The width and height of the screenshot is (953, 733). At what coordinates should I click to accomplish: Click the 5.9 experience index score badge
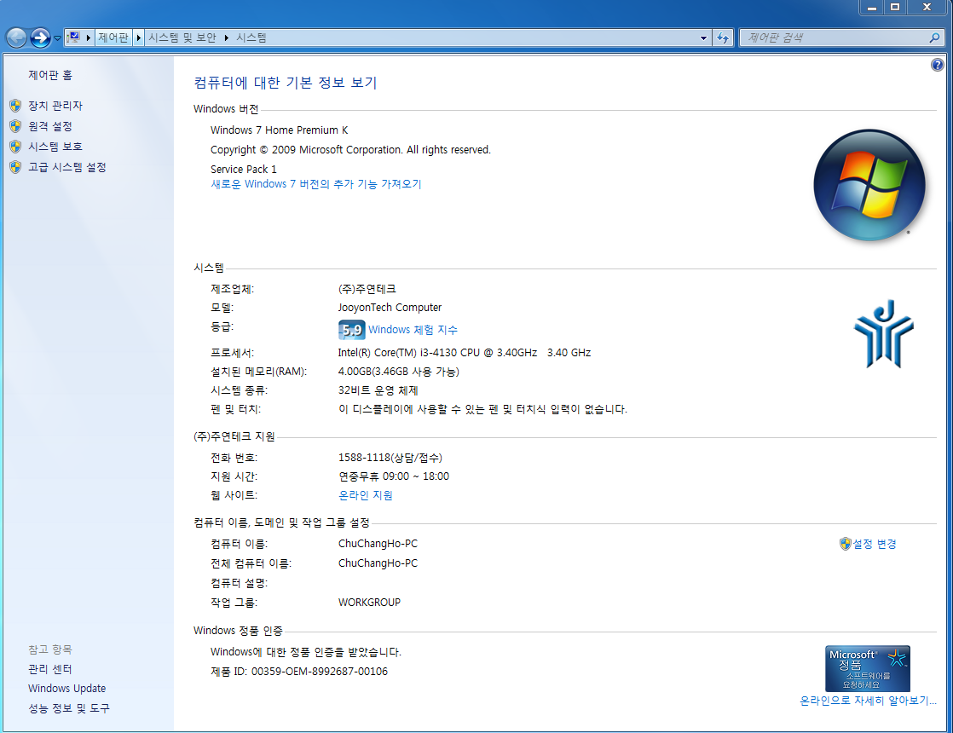point(351,330)
